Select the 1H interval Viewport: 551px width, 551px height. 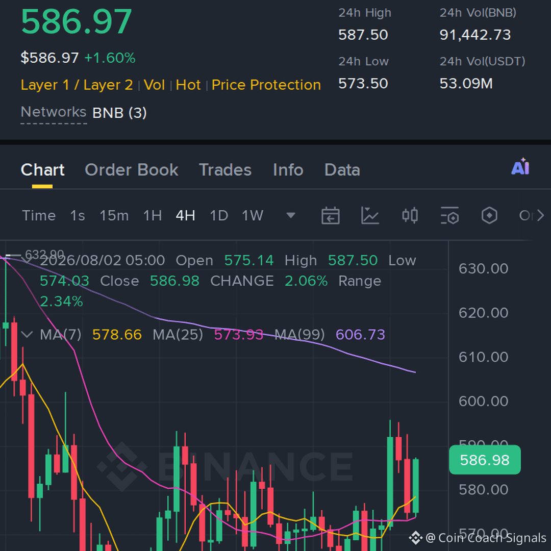153,215
